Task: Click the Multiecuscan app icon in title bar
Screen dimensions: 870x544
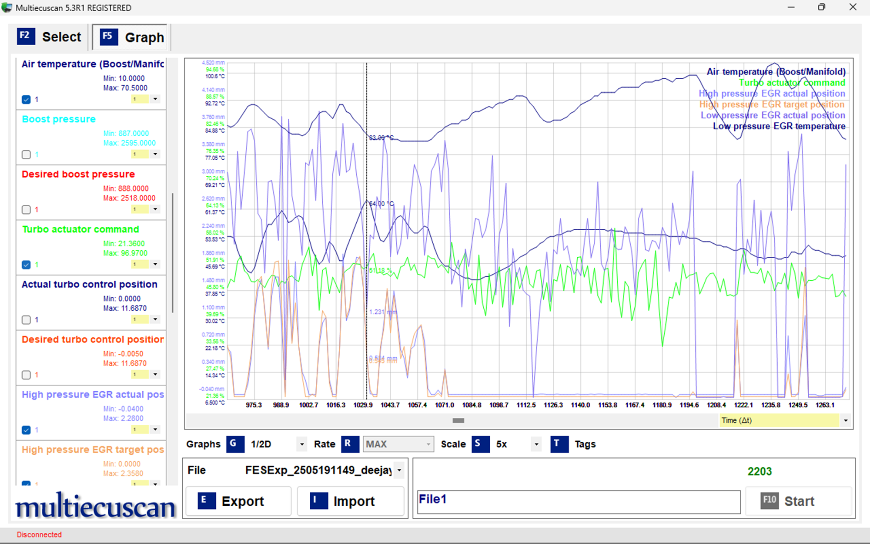Action: pyautogui.click(x=7, y=7)
